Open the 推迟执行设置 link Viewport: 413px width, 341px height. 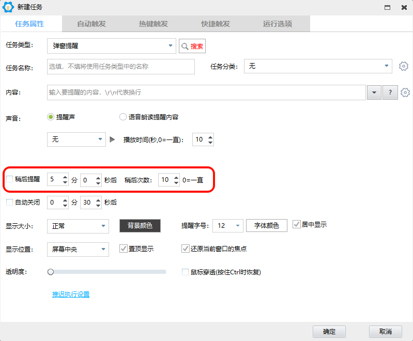click(x=71, y=295)
